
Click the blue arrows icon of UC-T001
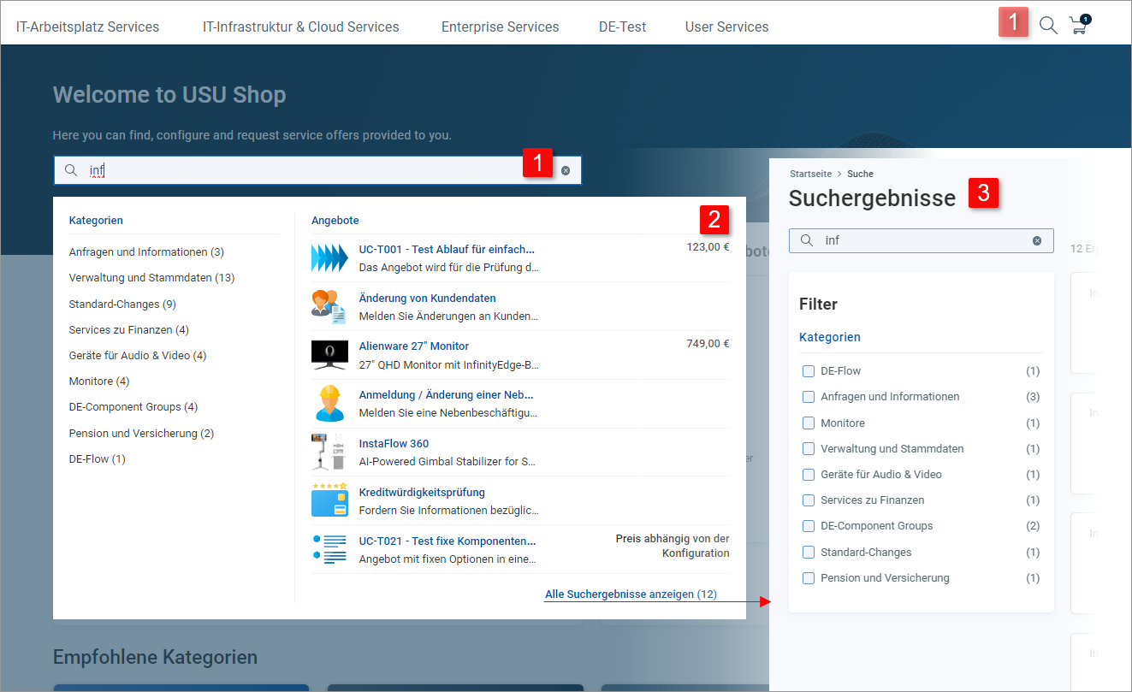point(329,257)
